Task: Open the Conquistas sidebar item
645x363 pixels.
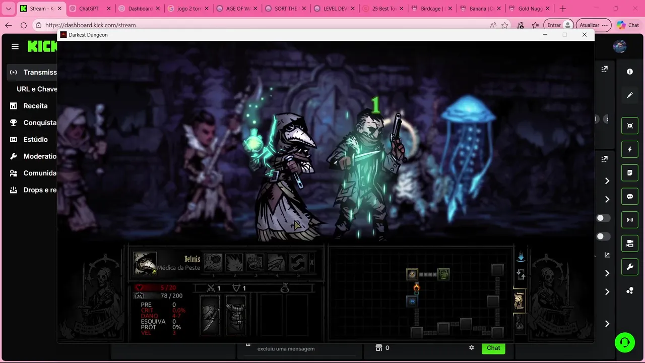Action: [x=34, y=123]
